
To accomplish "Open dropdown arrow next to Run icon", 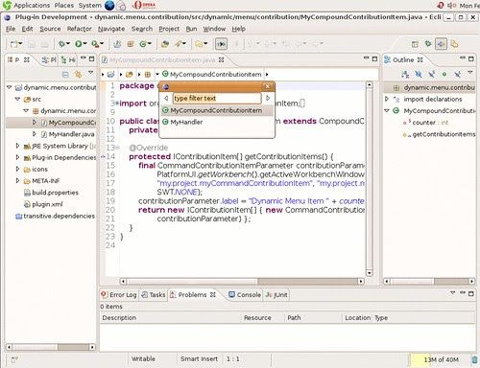I will pos(85,43).
